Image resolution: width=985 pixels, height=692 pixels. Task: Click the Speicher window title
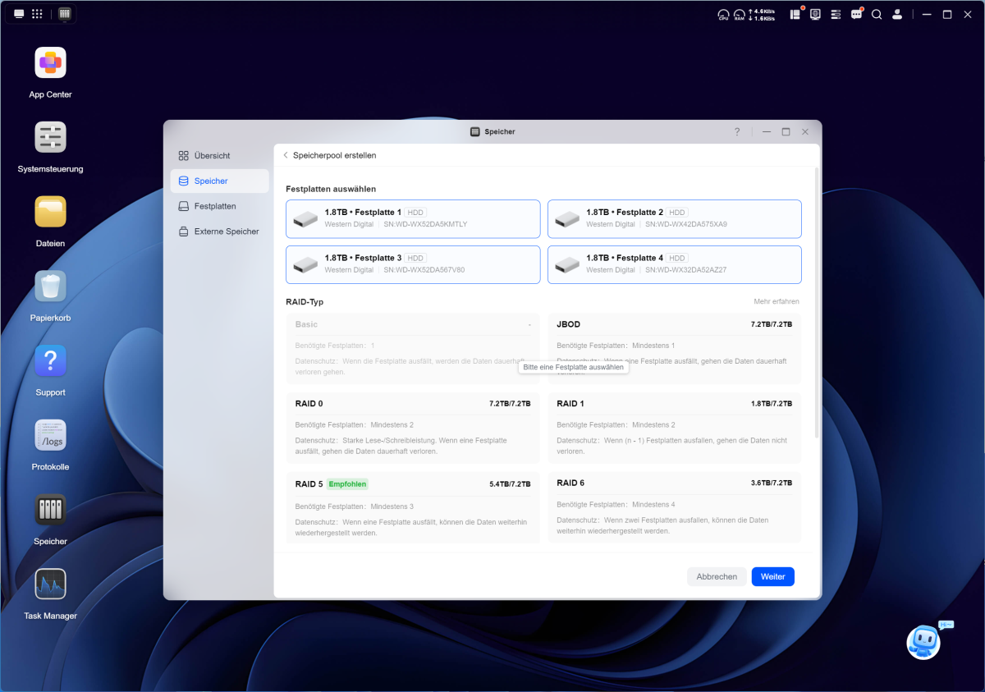point(500,131)
